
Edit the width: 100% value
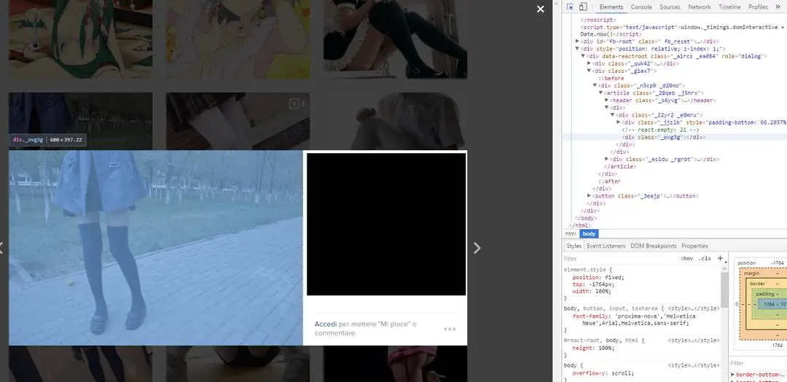click(603, 291)
